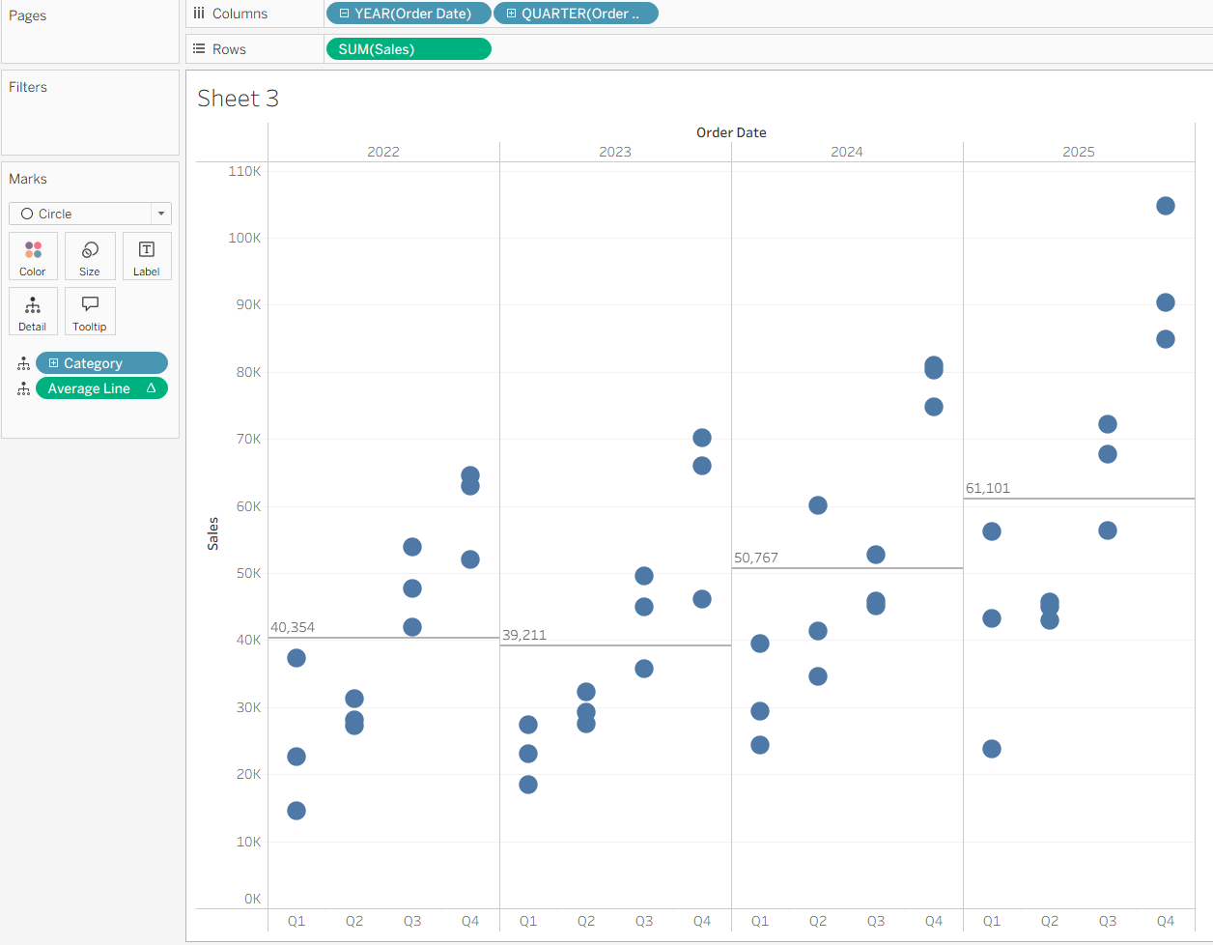Select the 2024 Q2 circle near 60K
Screen dimensions: 1213x945
click(818, 505)
